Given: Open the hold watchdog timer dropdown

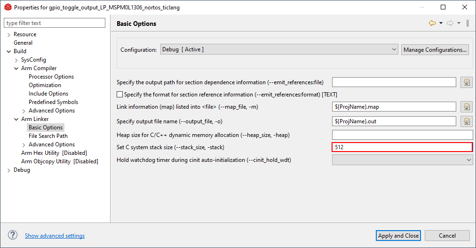Looking at the screenshot, I should 402,160.
